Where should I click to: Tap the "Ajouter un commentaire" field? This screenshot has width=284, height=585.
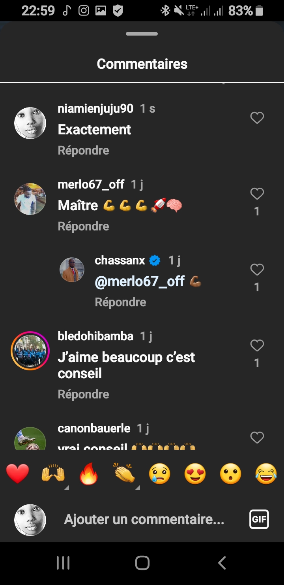coord(144,519)
